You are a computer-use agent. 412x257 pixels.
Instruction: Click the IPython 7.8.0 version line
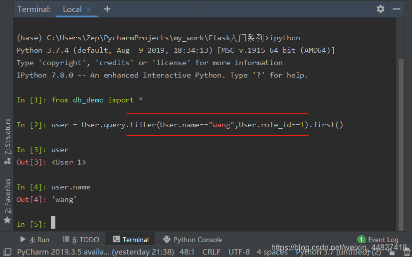click(162, 75)
